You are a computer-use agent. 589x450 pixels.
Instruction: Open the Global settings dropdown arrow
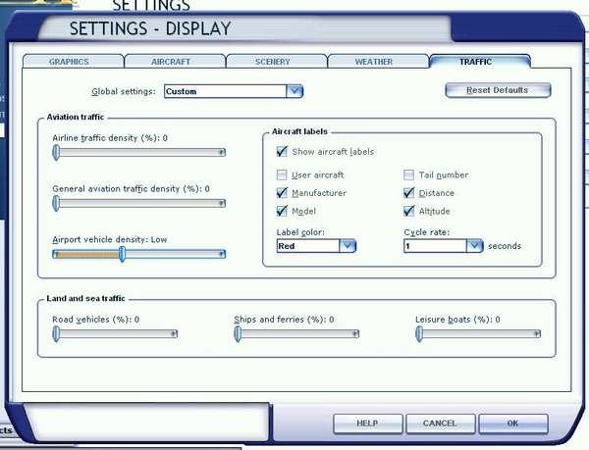[x=294, y=91]
